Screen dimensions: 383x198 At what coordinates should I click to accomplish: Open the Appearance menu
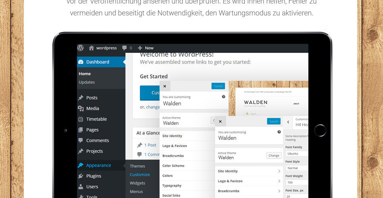click(98, 165)
